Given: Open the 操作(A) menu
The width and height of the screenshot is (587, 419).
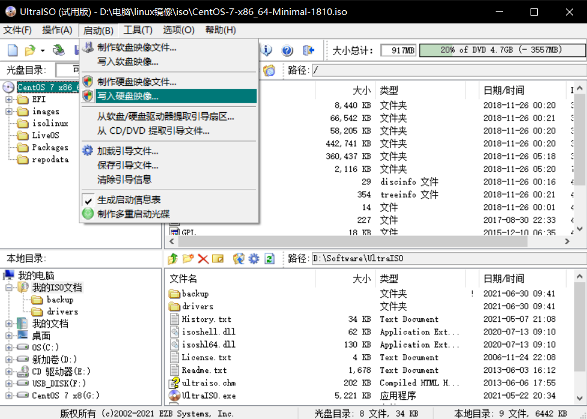Looking at the screenshot, I should pos(57,30).
